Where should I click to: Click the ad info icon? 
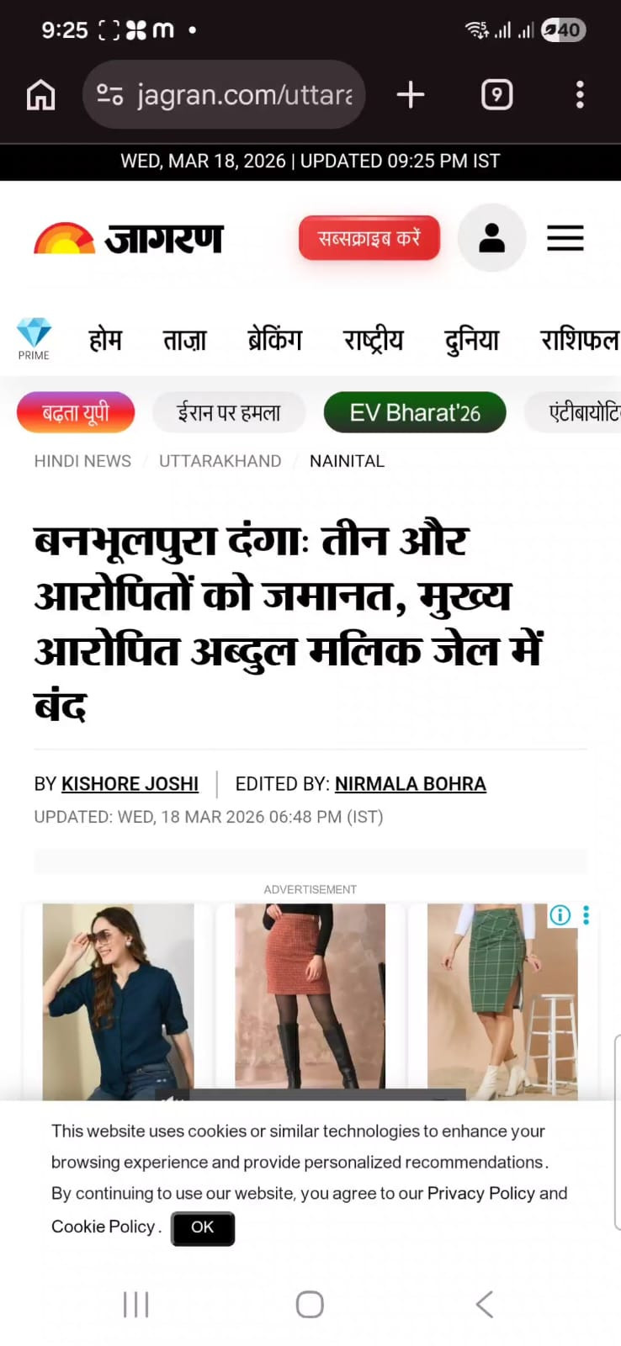[560, 915]
